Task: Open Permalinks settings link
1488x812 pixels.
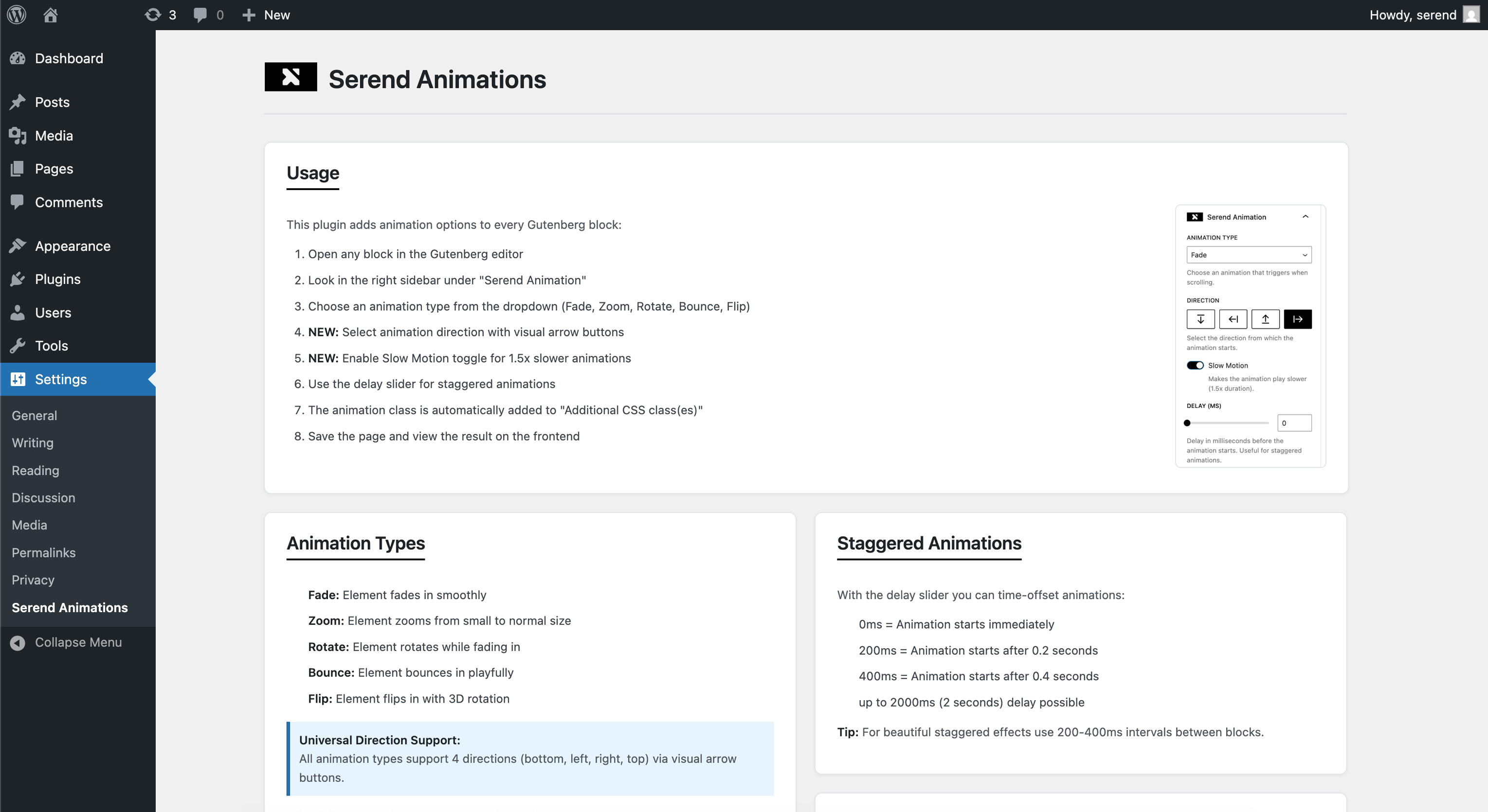Action: 43,552
